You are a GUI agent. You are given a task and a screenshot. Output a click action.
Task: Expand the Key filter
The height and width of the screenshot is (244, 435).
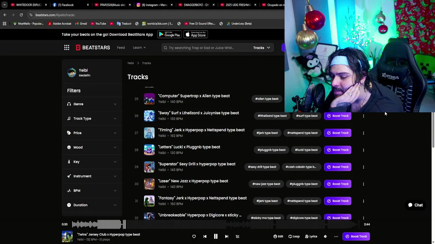pos(92,162)
